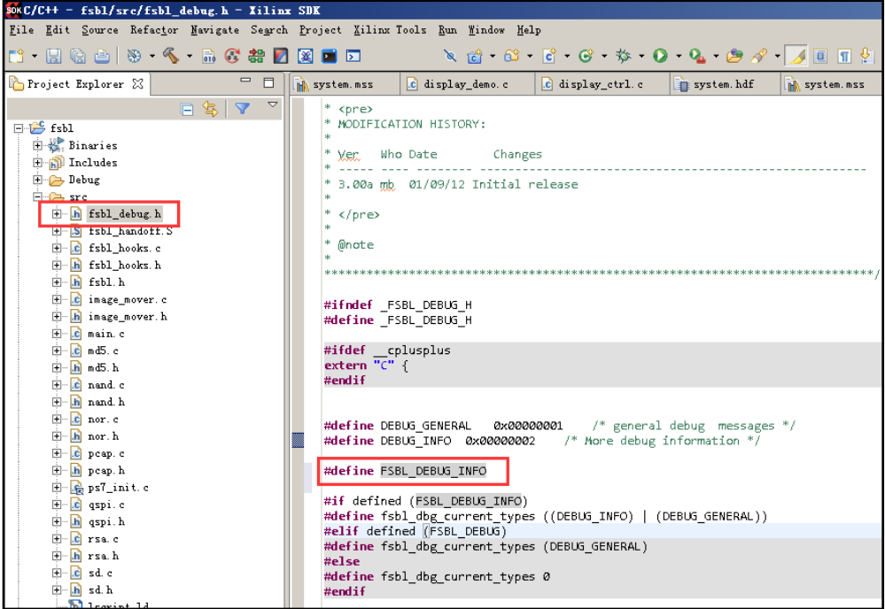
Task: Open Project Explorer view menu triangle
Action: (x=273, y=104)
